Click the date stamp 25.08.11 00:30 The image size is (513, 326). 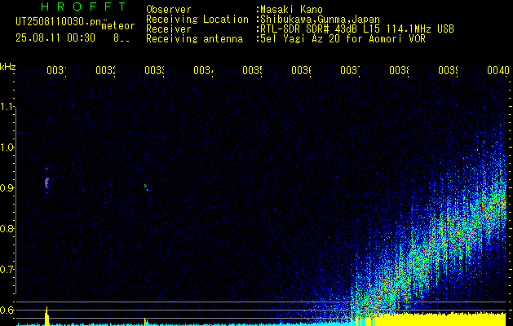point(55,38)
